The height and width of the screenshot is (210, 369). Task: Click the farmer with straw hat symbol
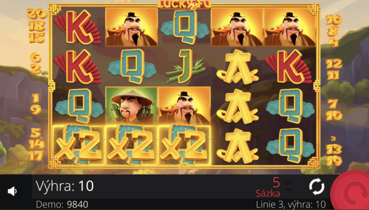click(x=131, y=105)
